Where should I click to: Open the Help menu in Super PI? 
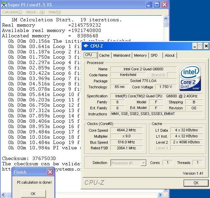[55, 12]
